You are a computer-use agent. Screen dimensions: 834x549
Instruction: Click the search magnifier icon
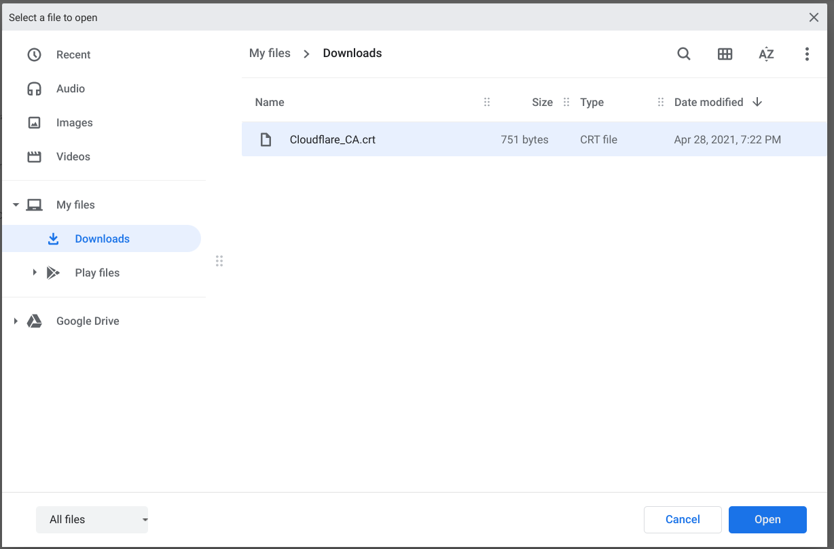(x=684, y=54)
